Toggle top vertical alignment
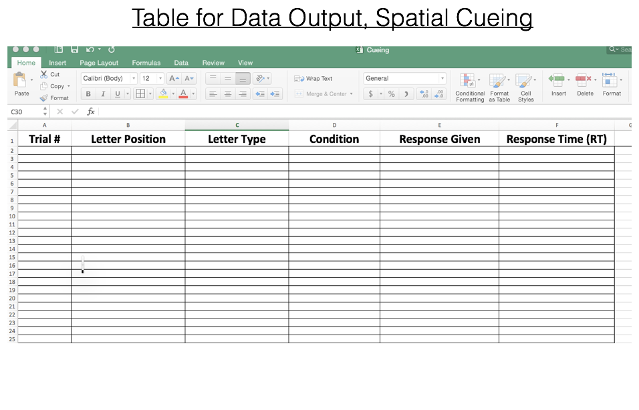This screenshot has width=639, height=410. (213, 78)
